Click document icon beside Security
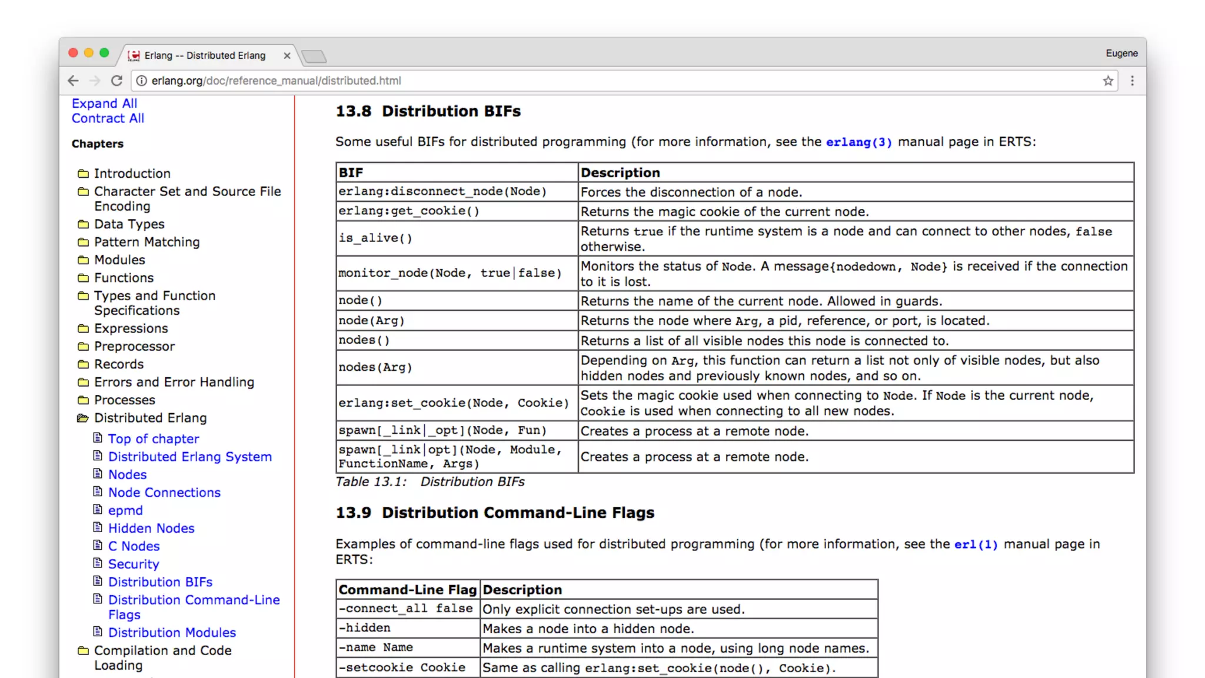The width and height of the screenshot is (1205, 678). tap(98, 563)
